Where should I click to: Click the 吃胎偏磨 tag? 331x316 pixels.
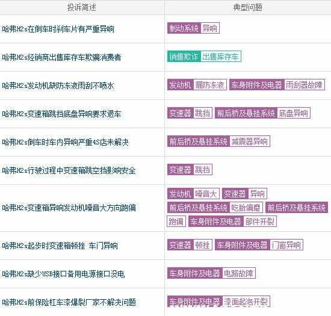(x=246, y=207)
